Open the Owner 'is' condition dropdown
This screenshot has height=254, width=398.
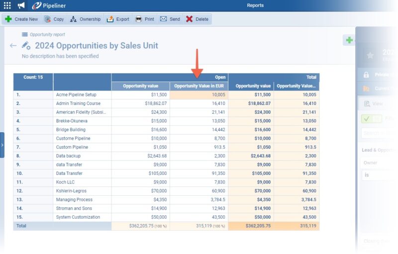(378, 175)
